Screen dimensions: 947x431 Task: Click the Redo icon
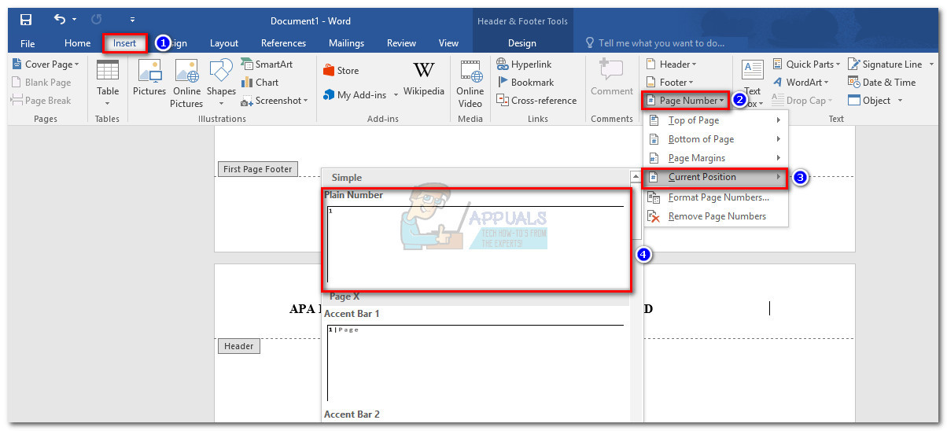[x=97, y=20]
